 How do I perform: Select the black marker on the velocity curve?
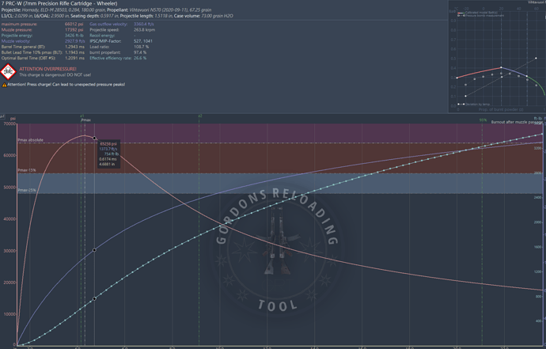[x=94, y=250]
